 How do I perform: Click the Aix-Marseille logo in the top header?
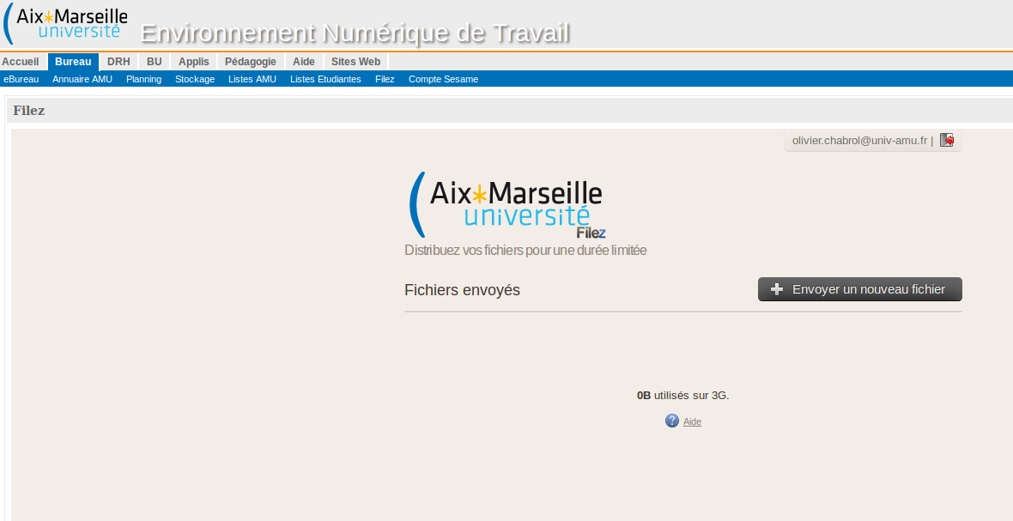tap(67, 24)
